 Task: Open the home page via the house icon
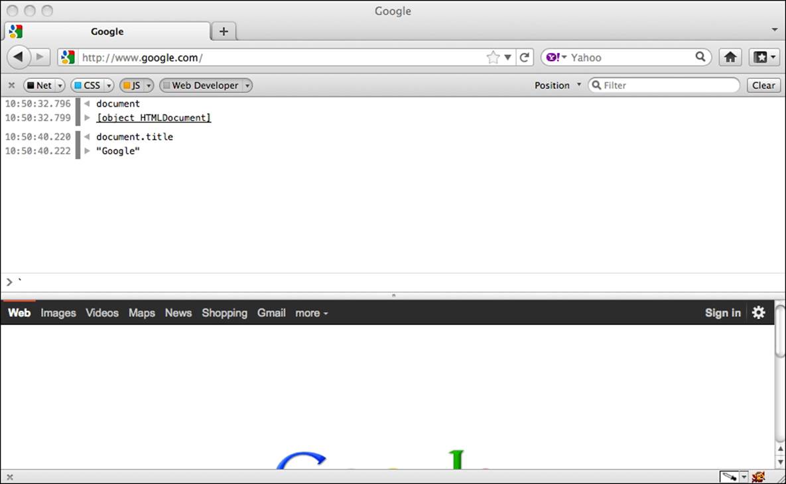click(730, 57)
